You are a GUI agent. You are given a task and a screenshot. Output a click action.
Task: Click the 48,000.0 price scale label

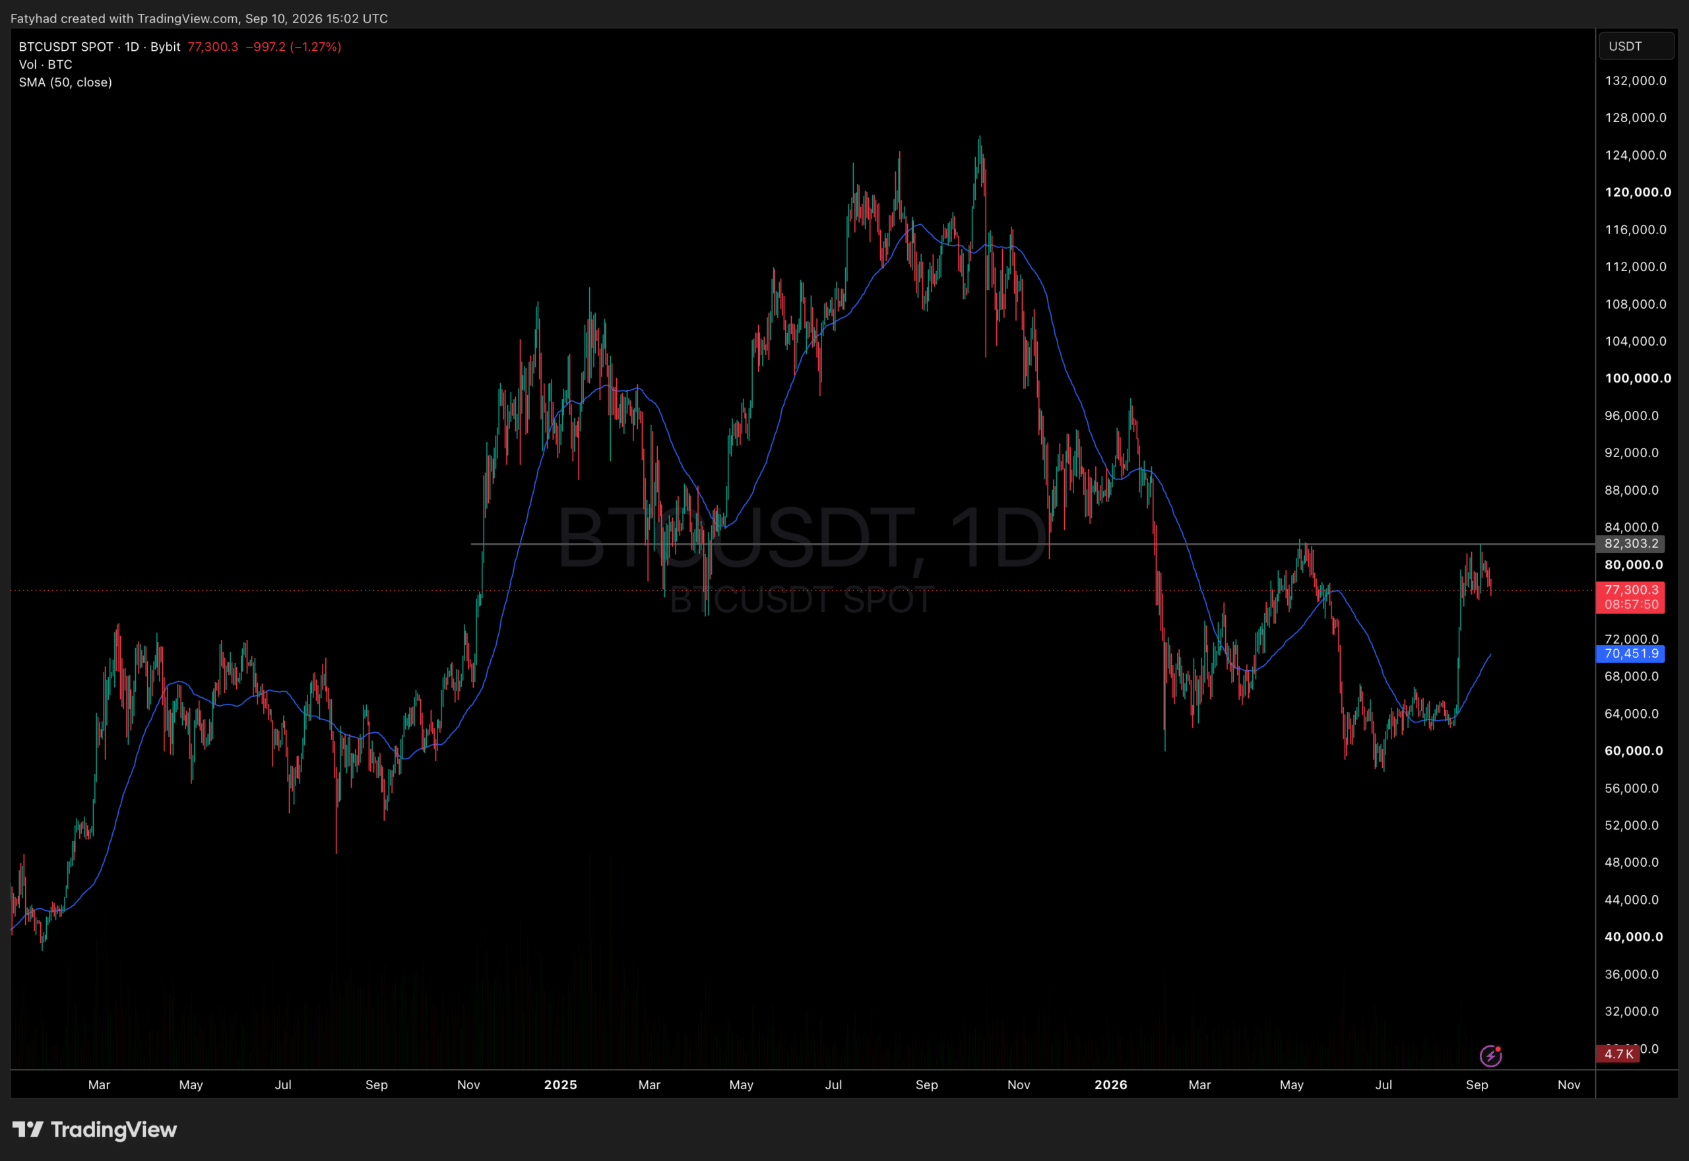[x=1632, y=863]
